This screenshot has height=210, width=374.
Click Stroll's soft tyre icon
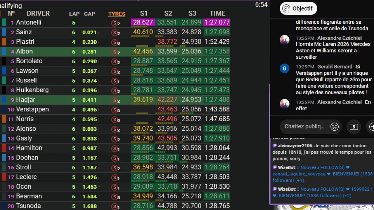115,167
